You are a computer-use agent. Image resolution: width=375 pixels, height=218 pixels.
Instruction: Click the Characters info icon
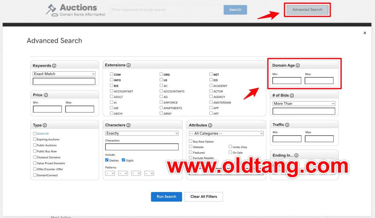[x=129, y=125]
